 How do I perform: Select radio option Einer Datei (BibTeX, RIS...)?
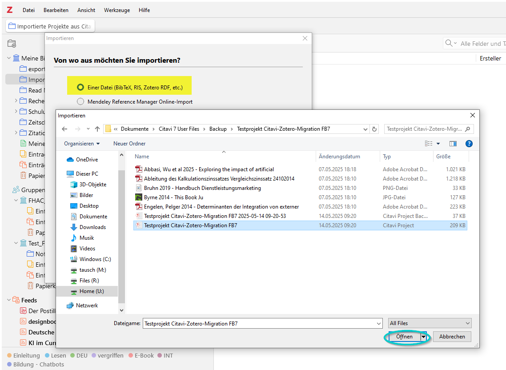[80, 87]
